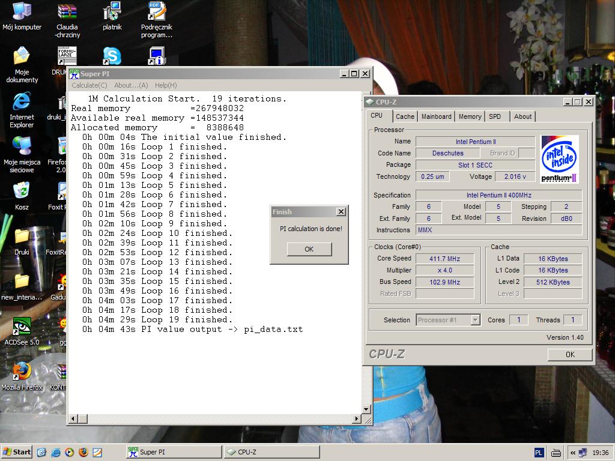Launch ACDSee 5.0 desktop shortcut
This screenshot has width=615, height=461.
coord(22,326)
